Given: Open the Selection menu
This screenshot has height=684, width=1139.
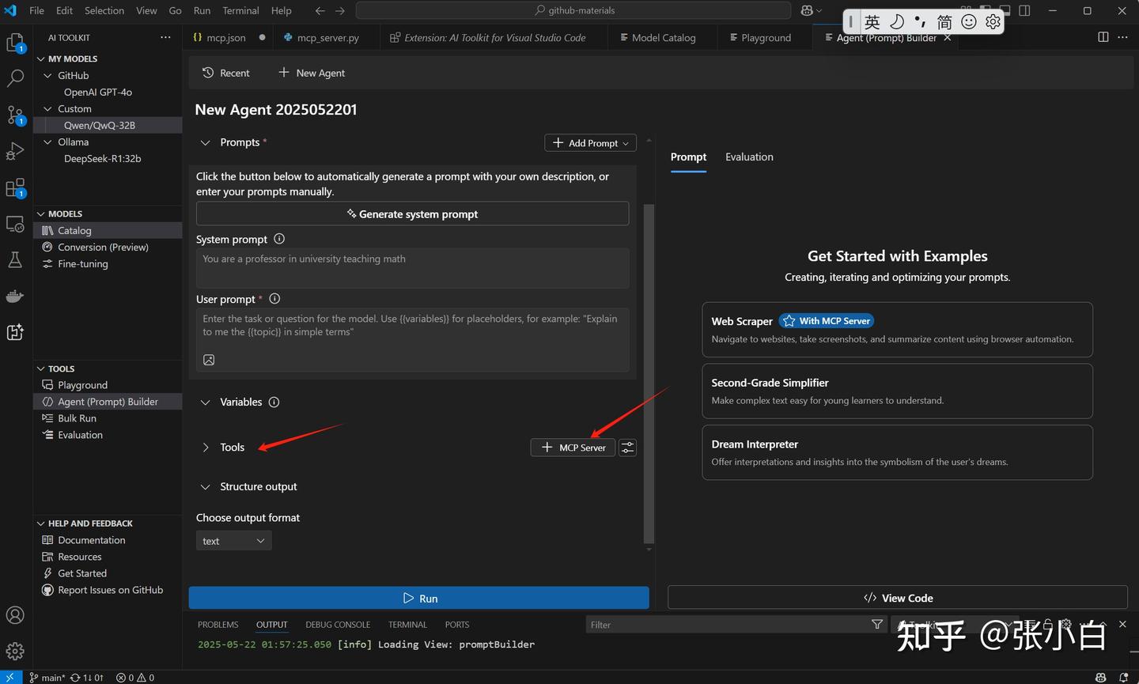Looking at the screenshot, I should (x=104, y=10).
